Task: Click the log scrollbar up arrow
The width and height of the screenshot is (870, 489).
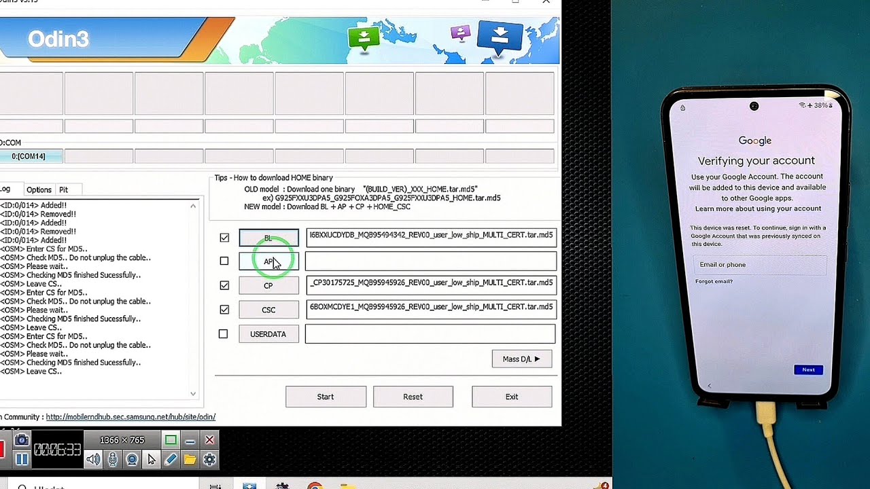Action: [x=193, y=206]
